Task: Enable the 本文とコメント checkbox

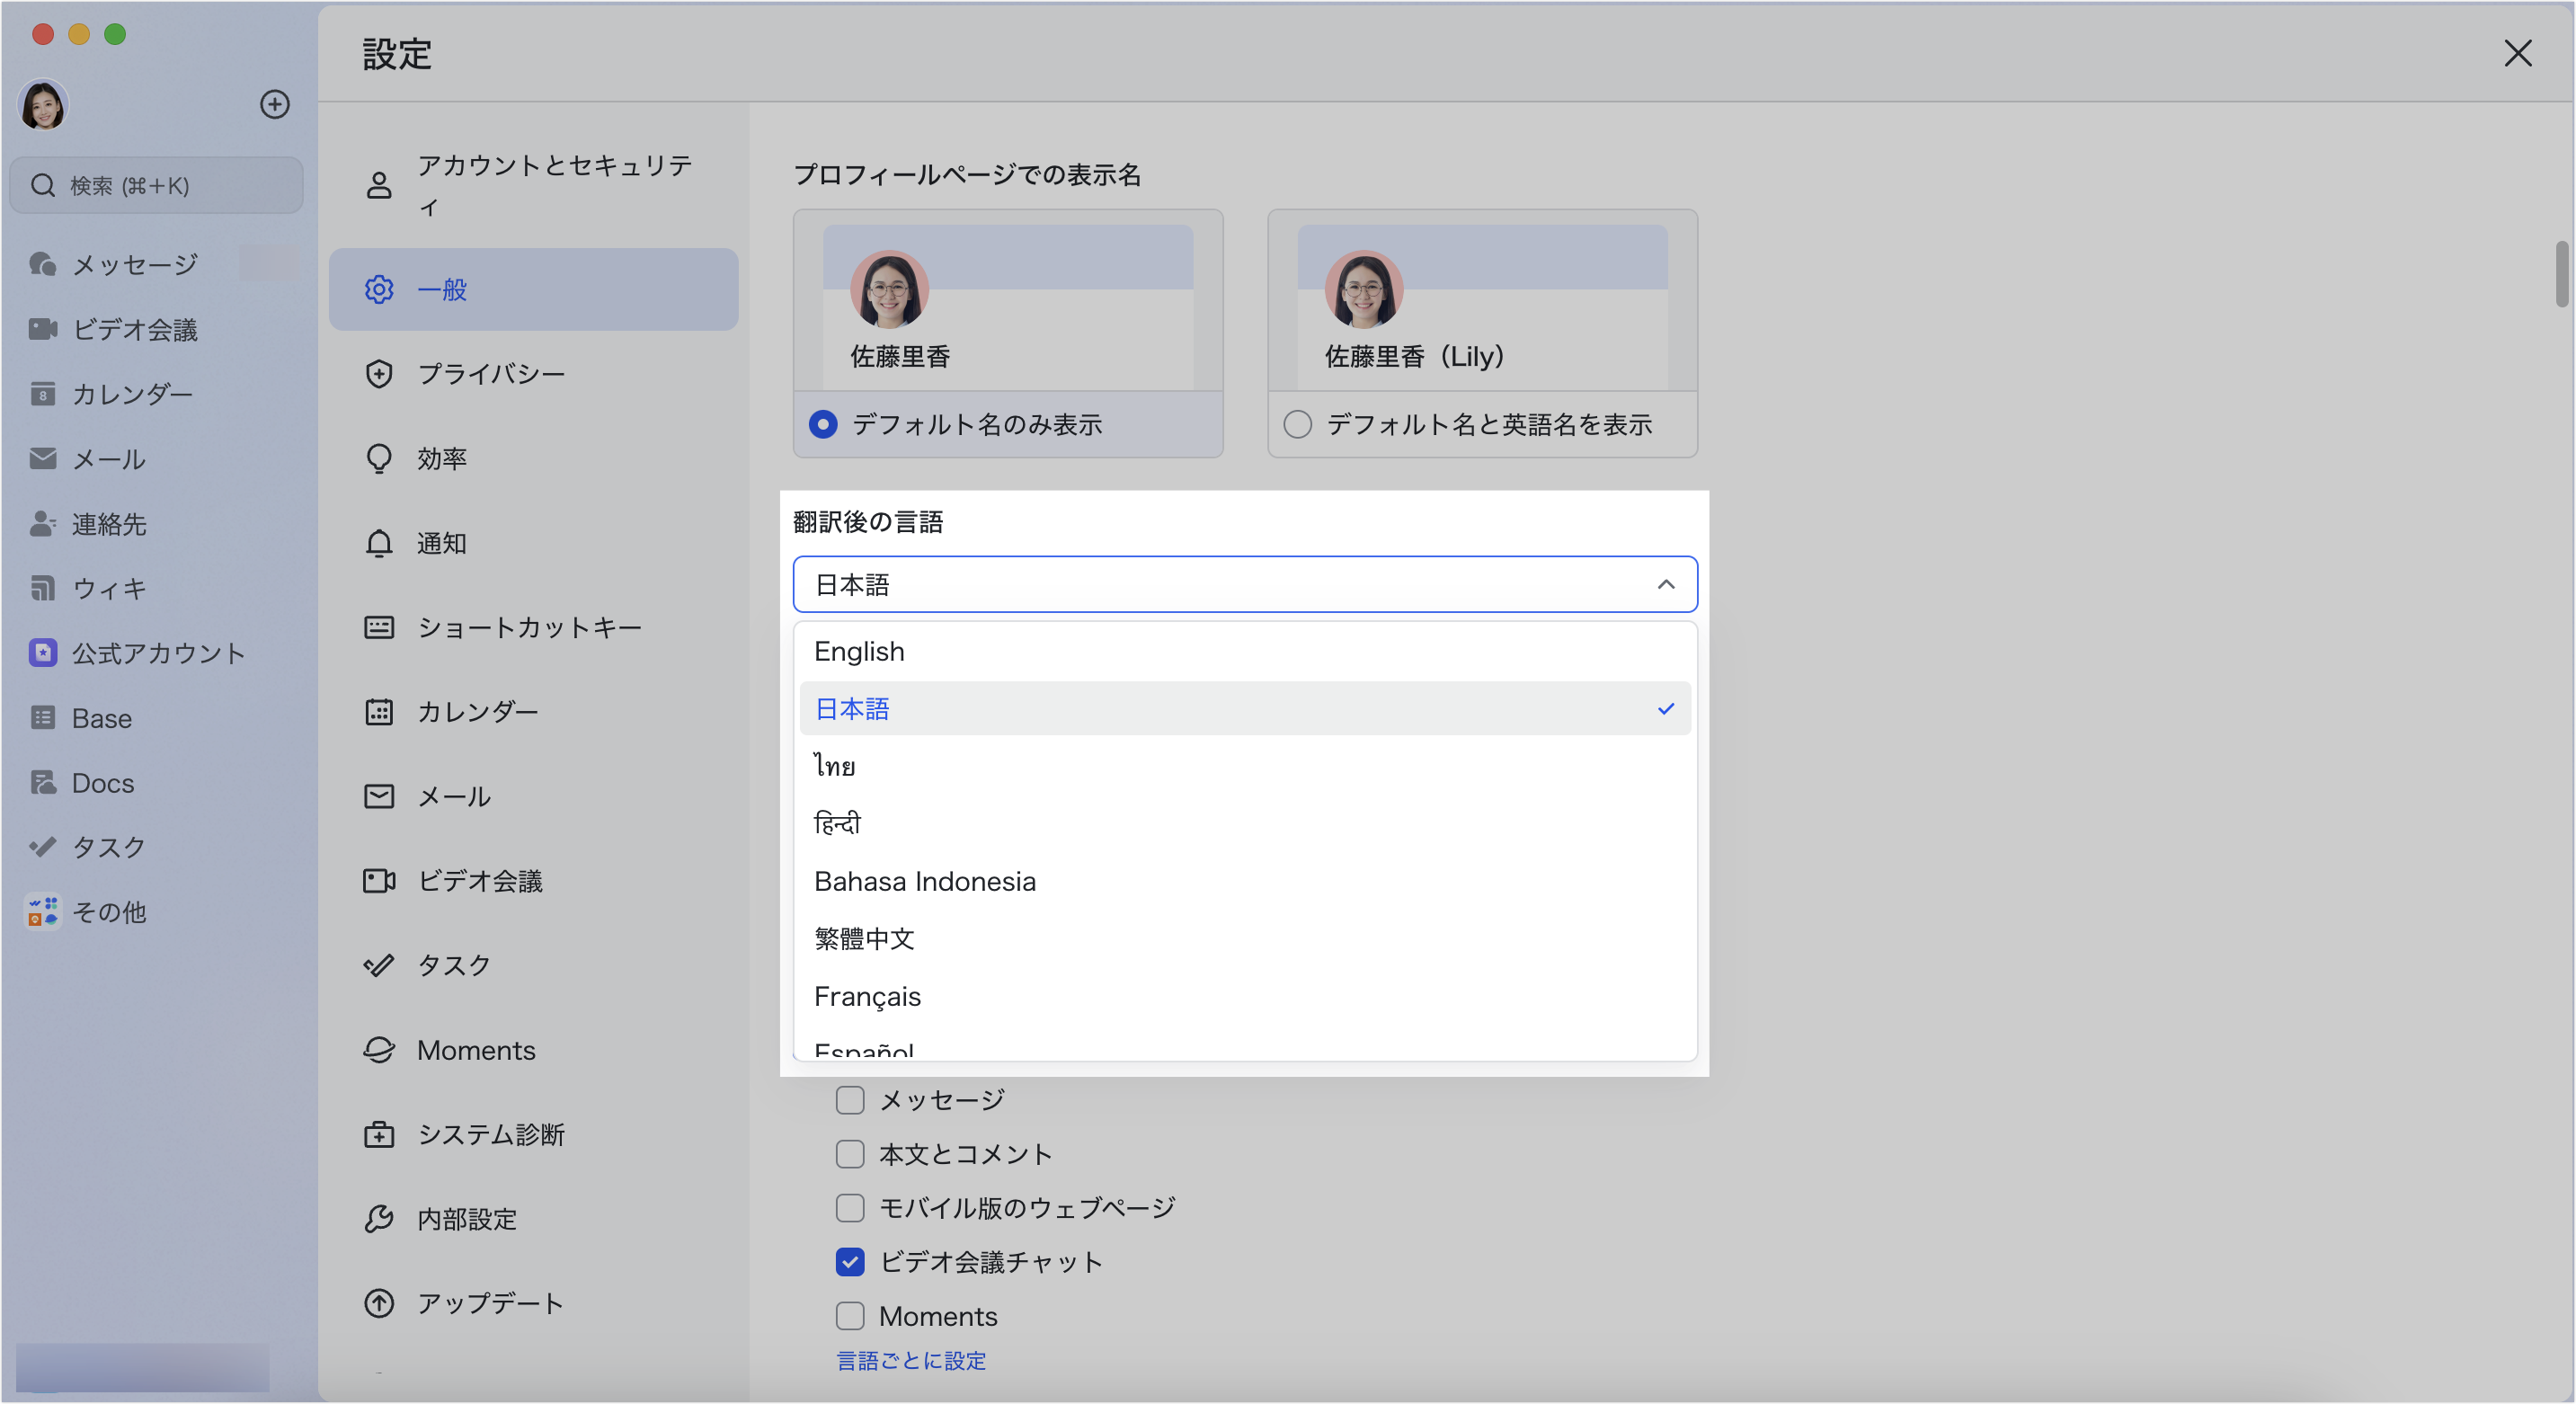Action: (849, 1154)
